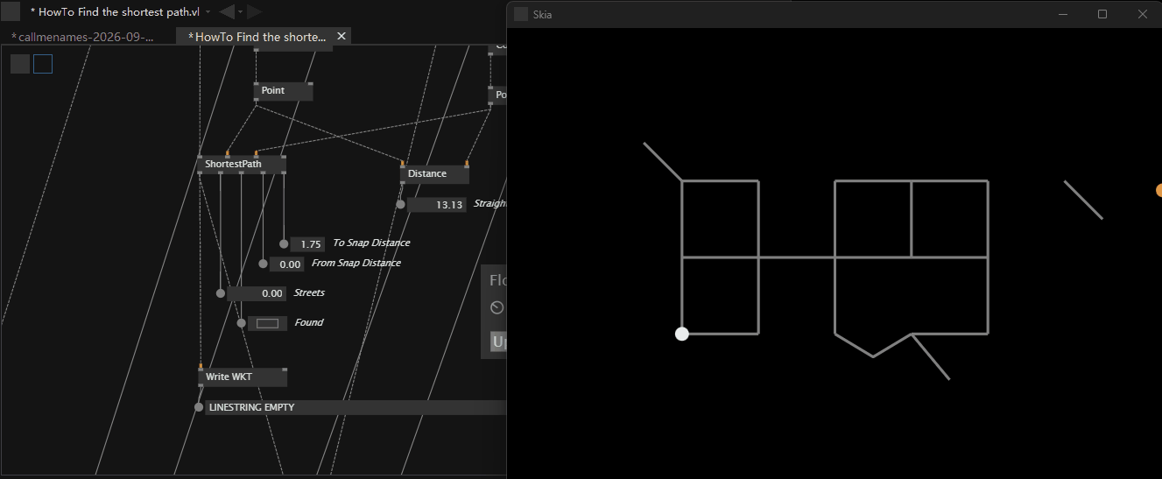
Task: Select the Point node
Action: [283, 90]
